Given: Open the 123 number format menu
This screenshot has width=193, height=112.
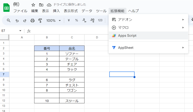Looking at the screenshot, I should pyautogui.click(x=100, y=20).
